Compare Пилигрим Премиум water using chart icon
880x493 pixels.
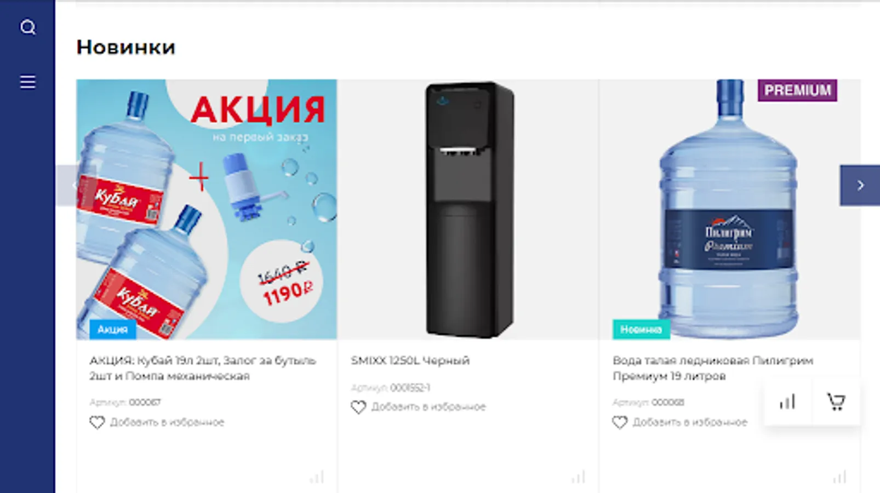788,402
